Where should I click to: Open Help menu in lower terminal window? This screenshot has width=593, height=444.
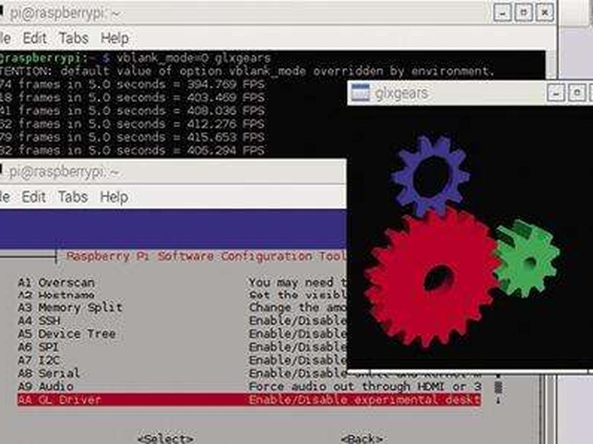point(114,197)
